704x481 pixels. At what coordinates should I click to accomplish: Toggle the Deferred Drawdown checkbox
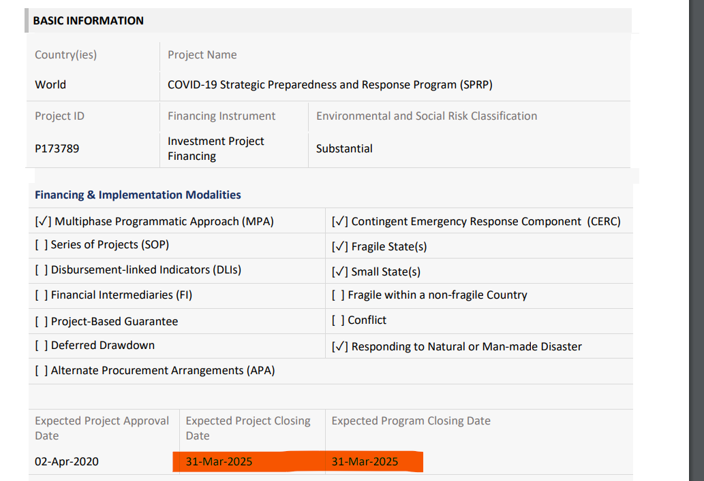point(42,345)
